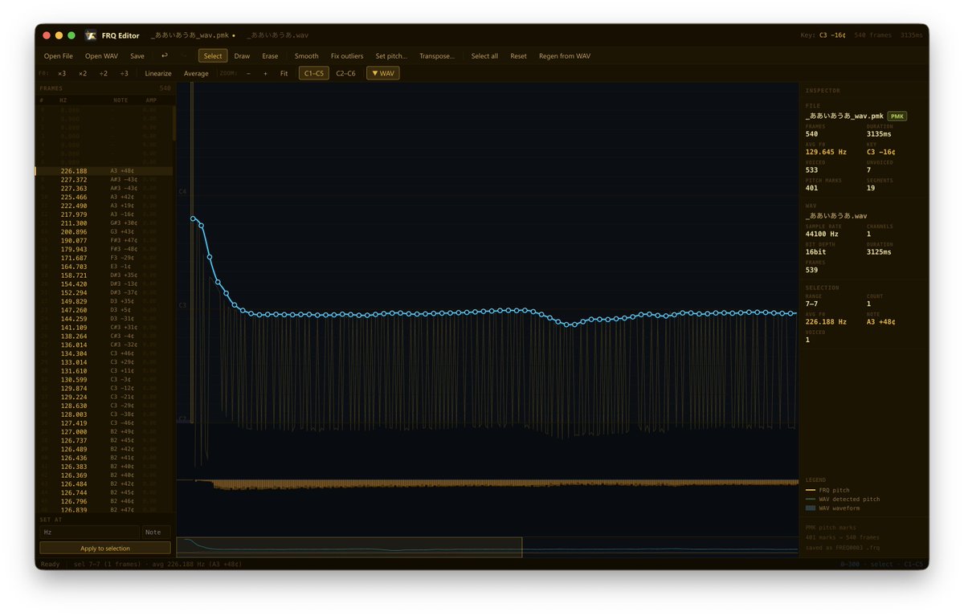This screenshot has height=616, width=964.
Task: Switch to the _ああいあうあ.wav tab
Action: tap(278, 35)
